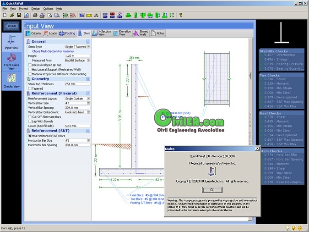
Task: Open Checks View in left sidebar
Action: pyautogui.click(x=11, y=81)
